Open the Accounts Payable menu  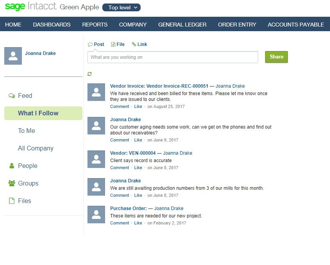(296, 25)
